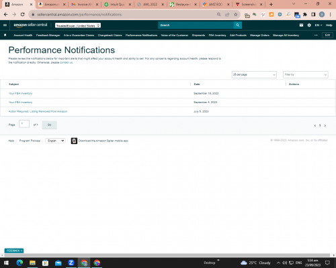Click the Seller Central search field
The image size is (336, 268).
pyautogui.click(x=196, y=25)
